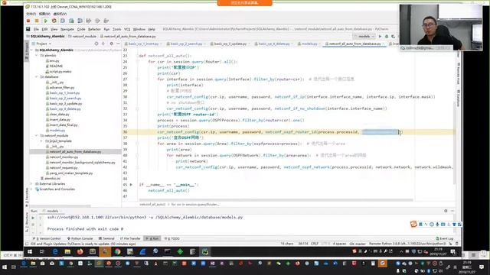Screen dimensions: 490x275
Task: Collapse the alembic folder
Action: pos(37,56)
